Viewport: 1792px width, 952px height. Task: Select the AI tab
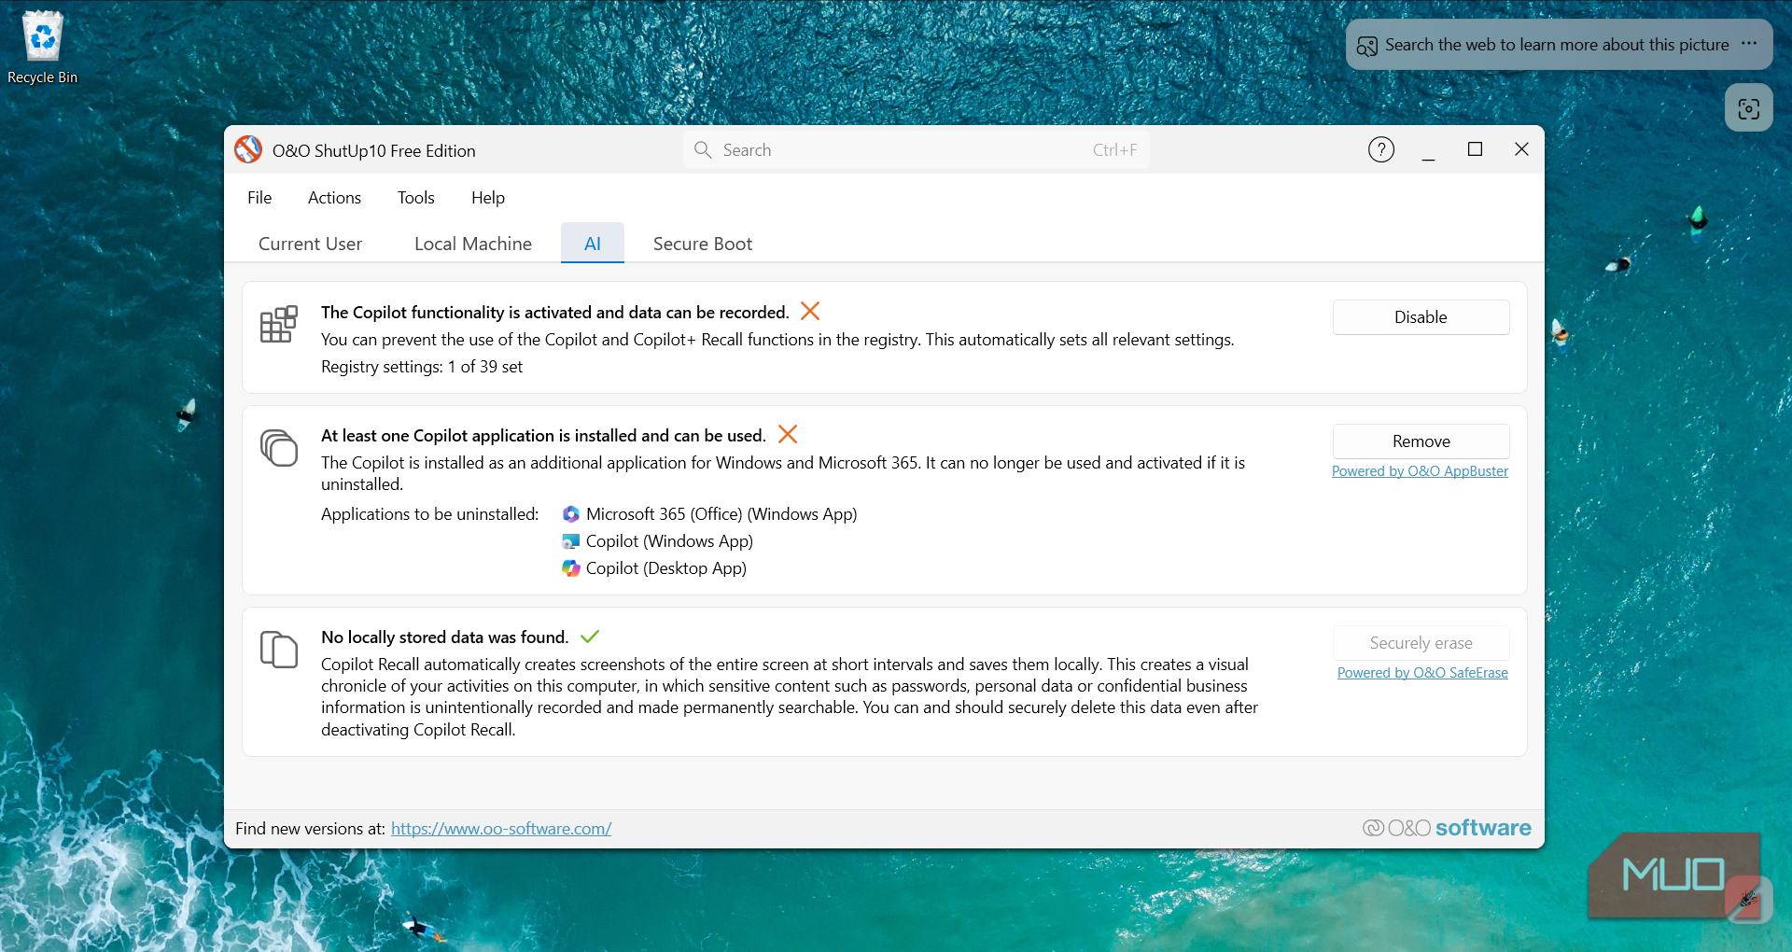593,244
